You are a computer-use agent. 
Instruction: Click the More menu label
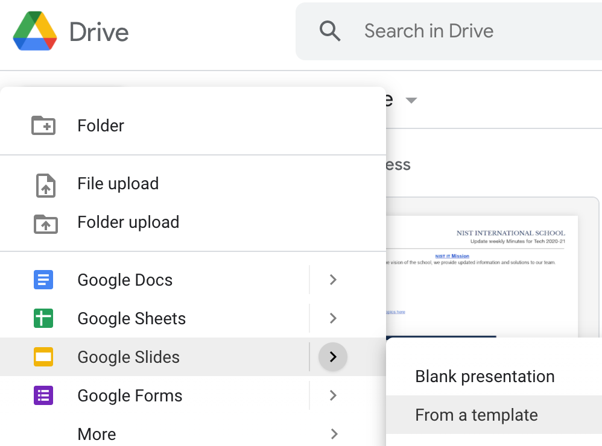coord(97,434)
